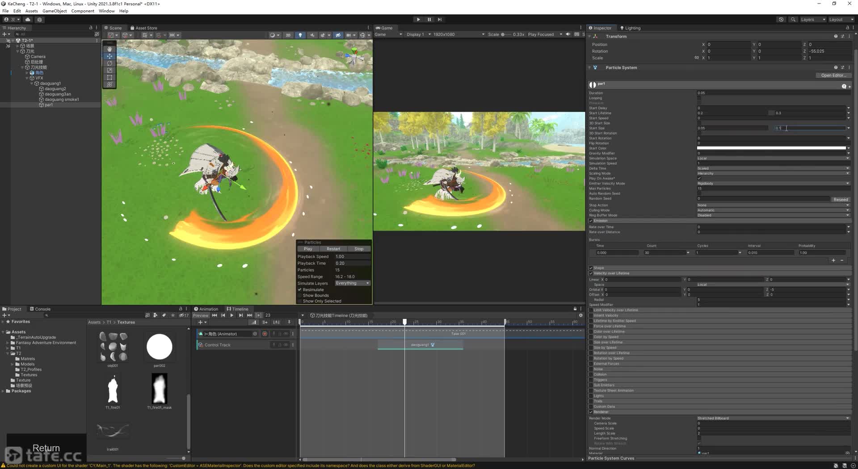Open the Undo History icon
Viewport: 858px width, 469px height.
(781, 20)
